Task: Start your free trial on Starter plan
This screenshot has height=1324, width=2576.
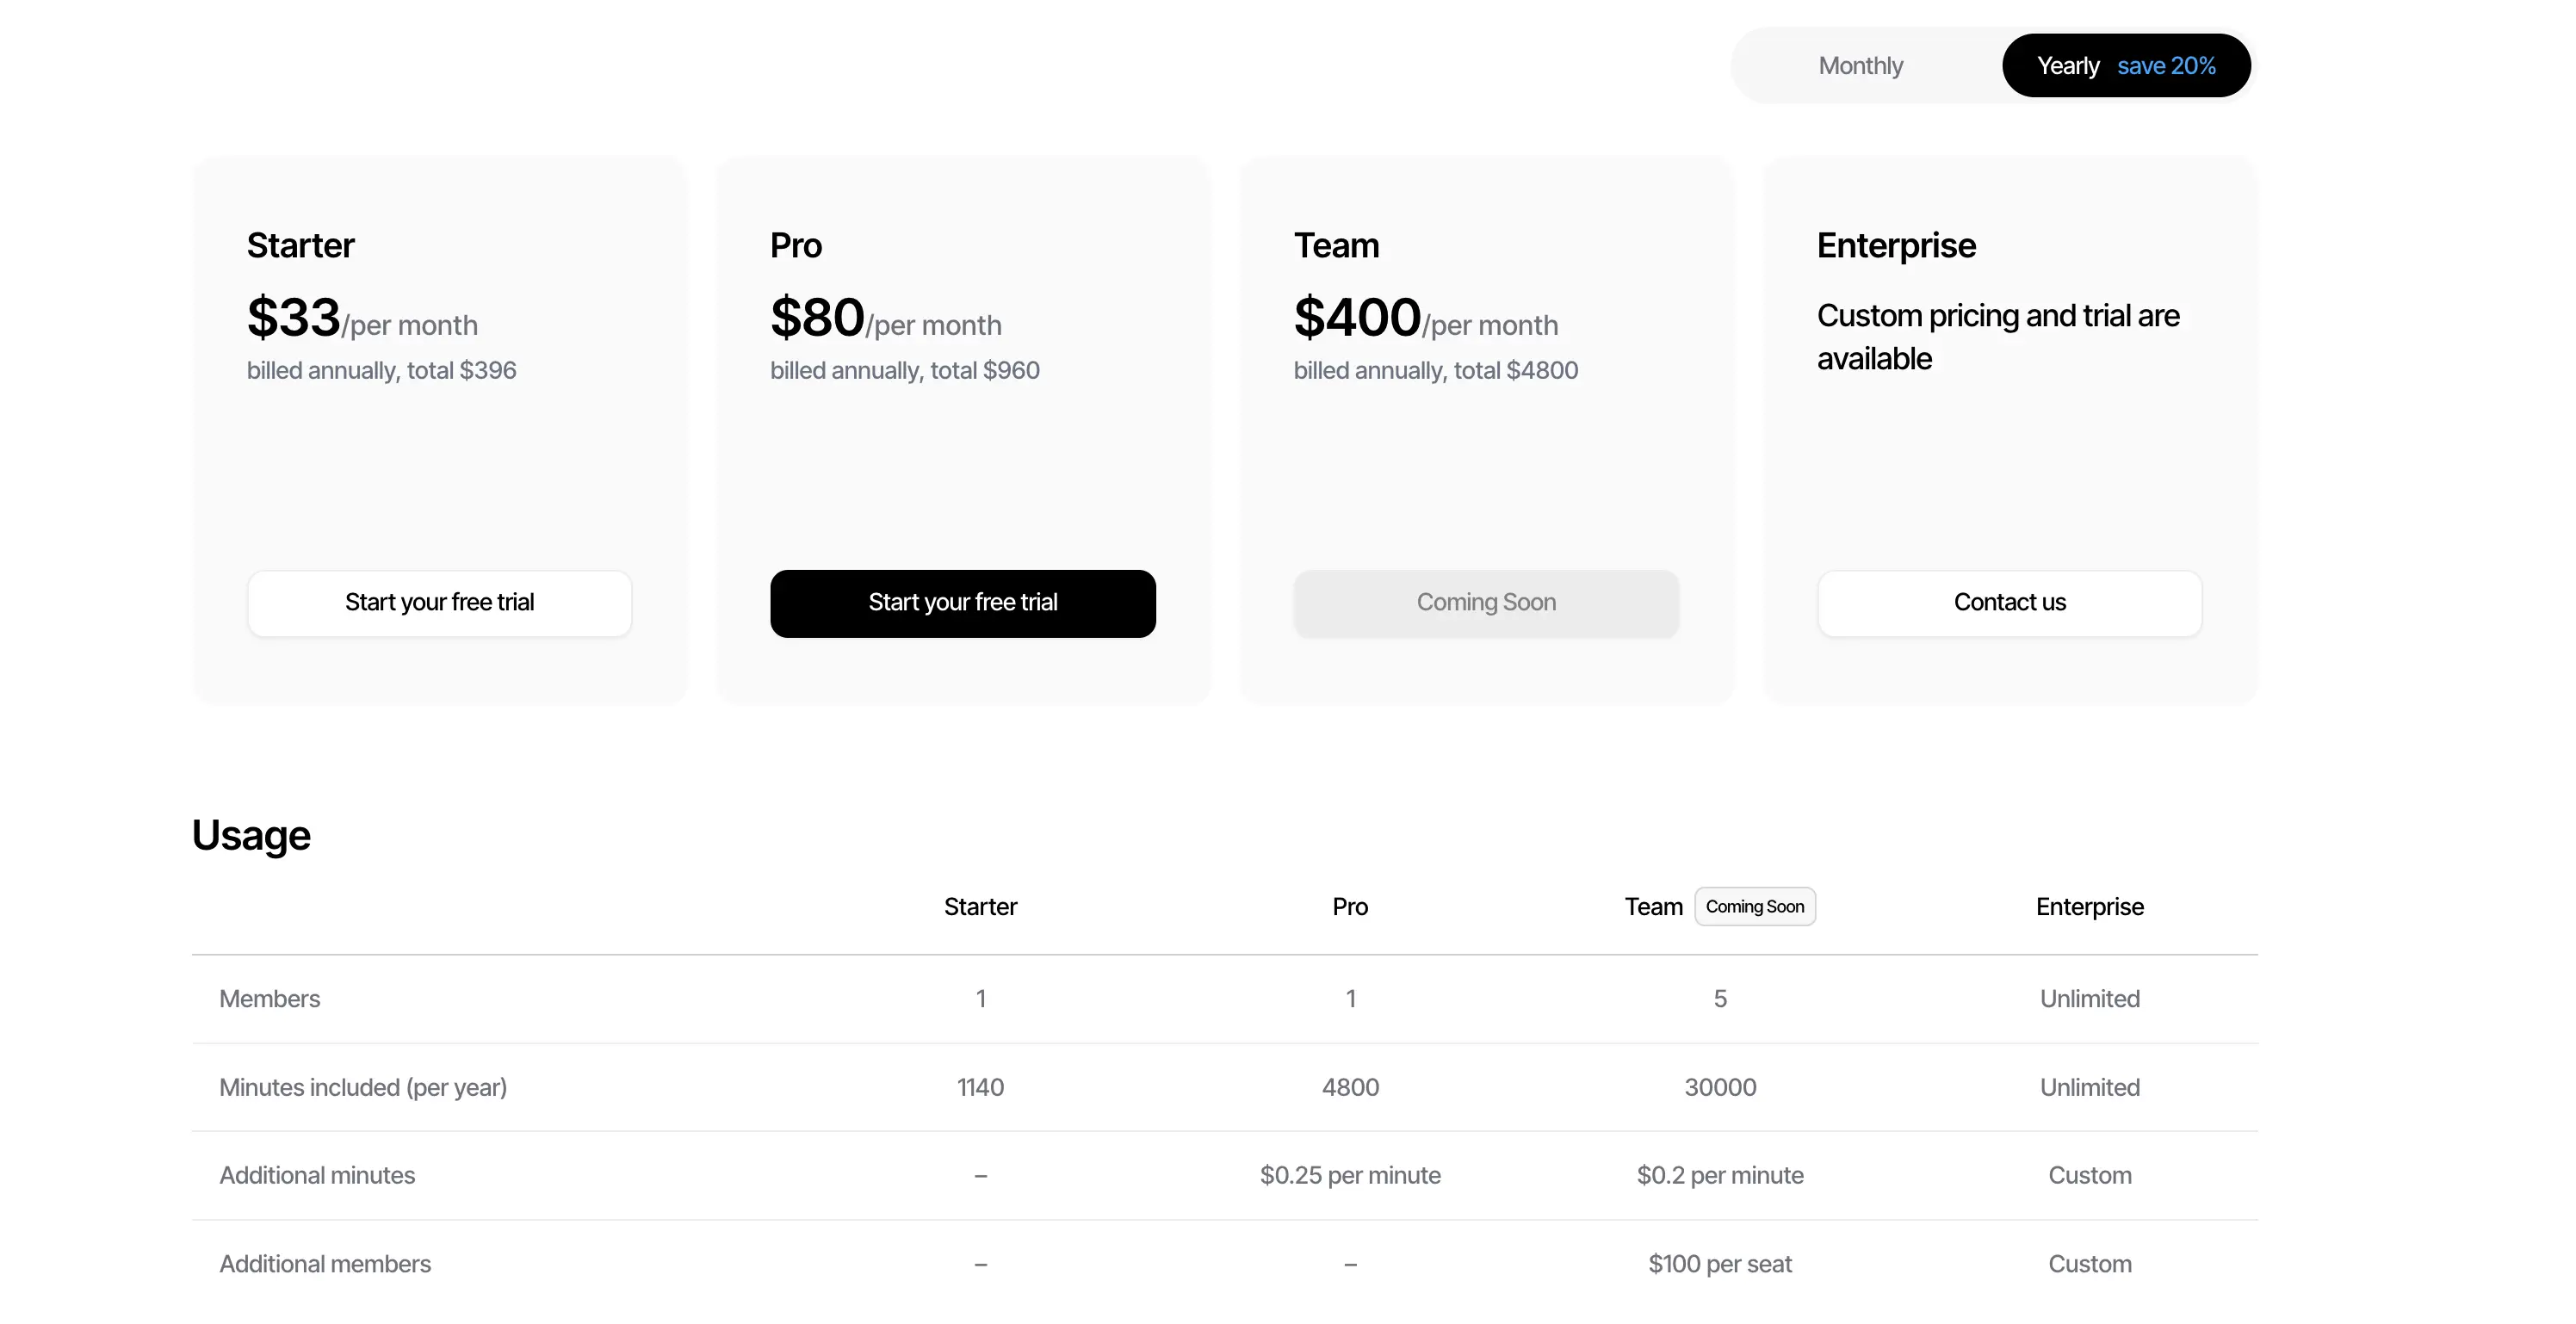Action: pyautogui.click(x=439, y=603)
